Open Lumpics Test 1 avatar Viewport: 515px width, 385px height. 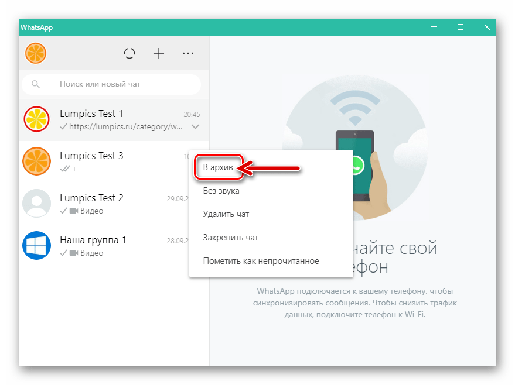point(36,119)
